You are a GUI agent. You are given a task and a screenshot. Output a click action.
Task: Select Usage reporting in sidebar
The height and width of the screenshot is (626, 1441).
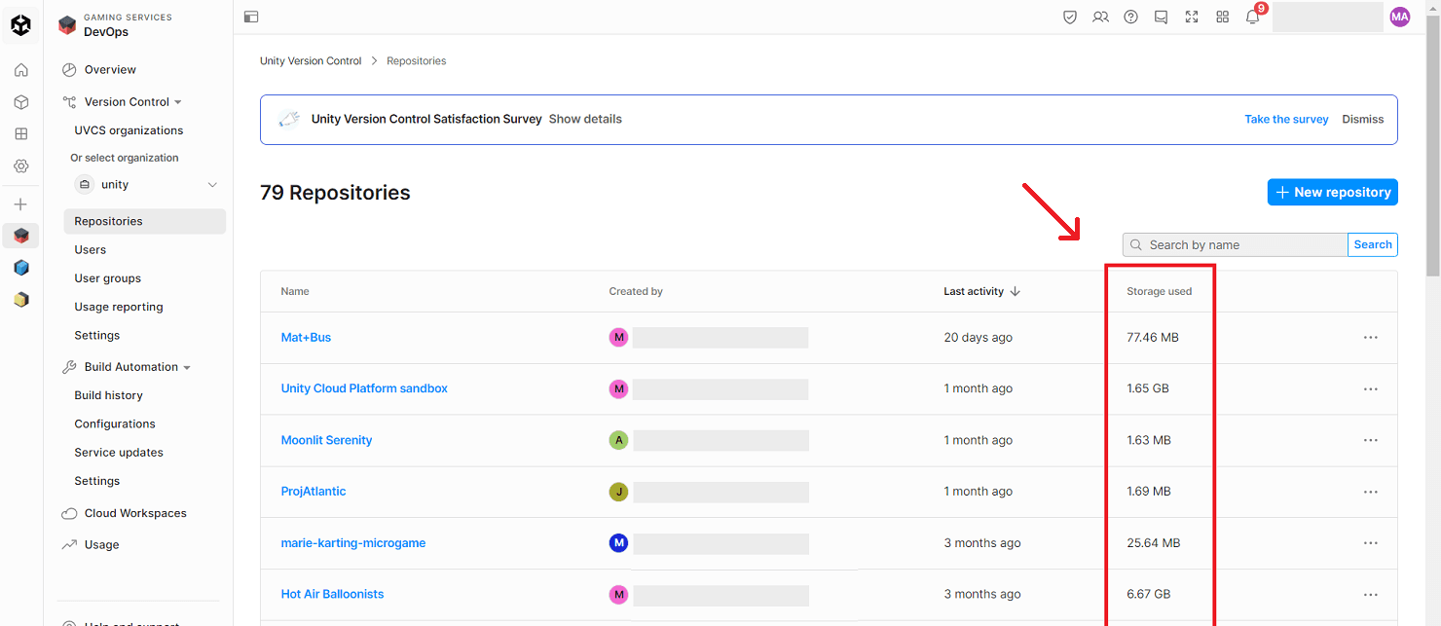point(119,307)
